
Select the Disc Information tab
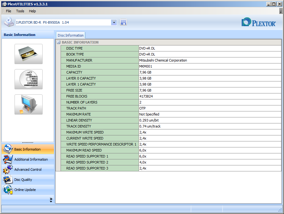[x=71, y=35]
